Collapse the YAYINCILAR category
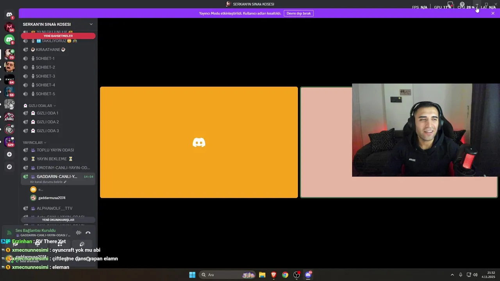500x281 pixels. pyautogui.click(x=34, y=143)
